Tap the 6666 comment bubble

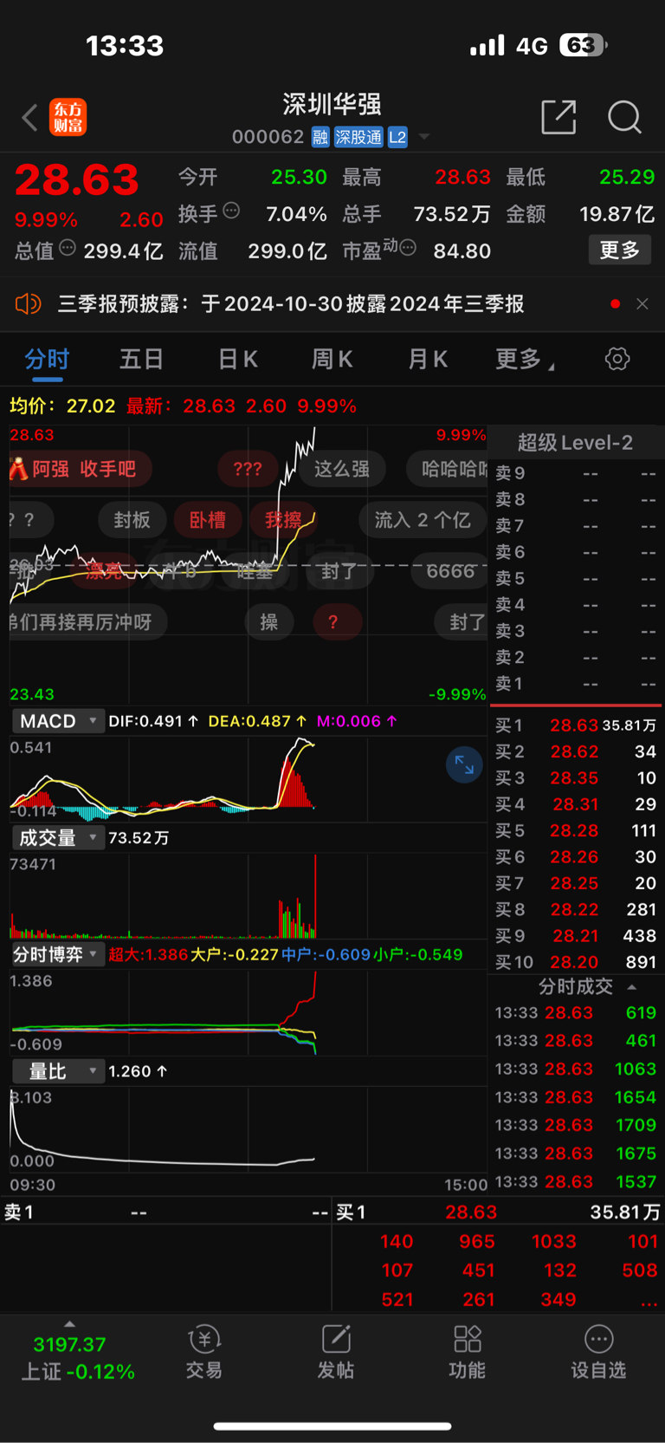pyautogui.click(x=450, y=571)
